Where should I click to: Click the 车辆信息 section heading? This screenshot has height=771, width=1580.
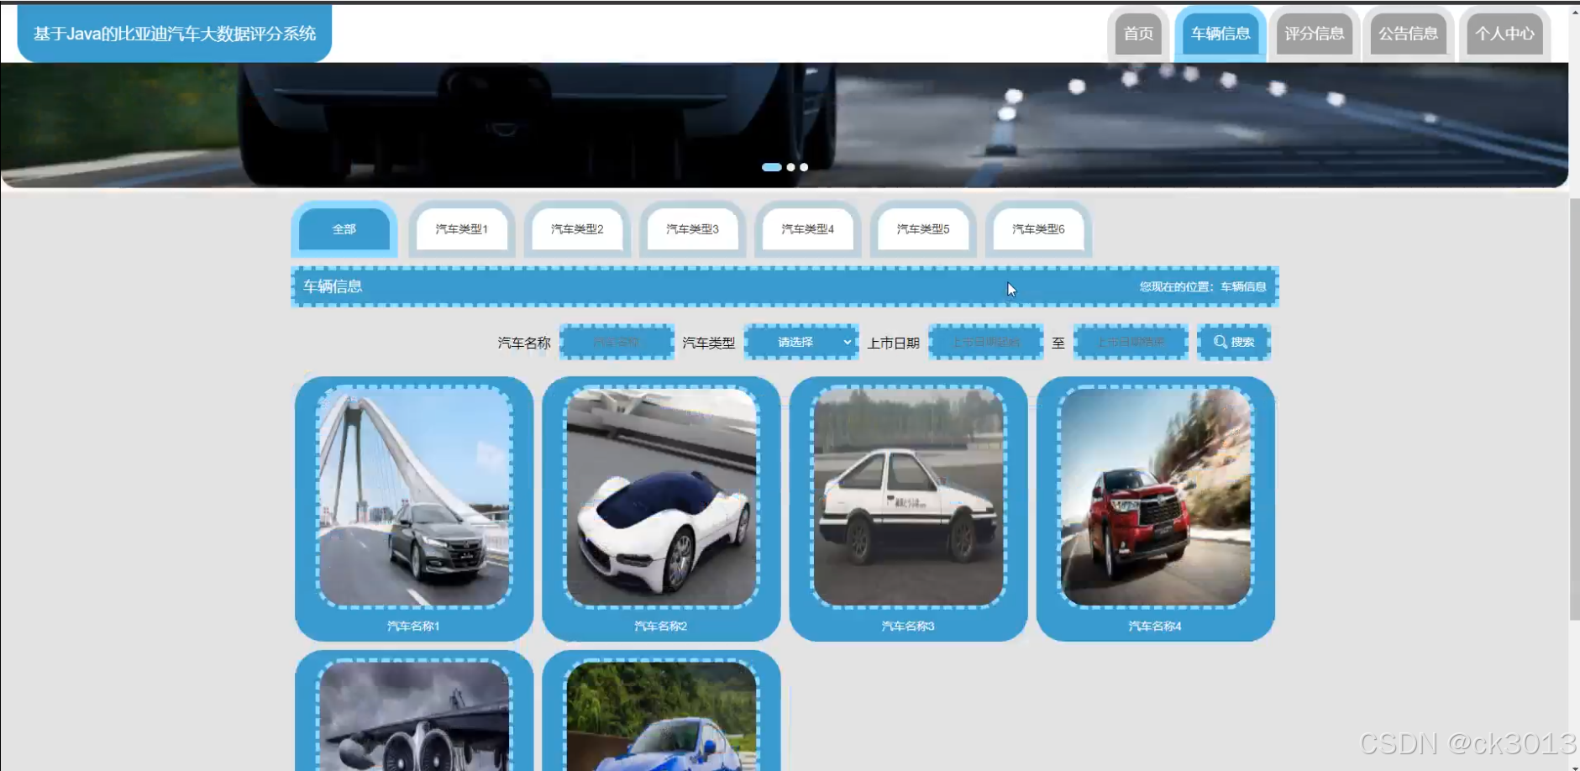333,286
